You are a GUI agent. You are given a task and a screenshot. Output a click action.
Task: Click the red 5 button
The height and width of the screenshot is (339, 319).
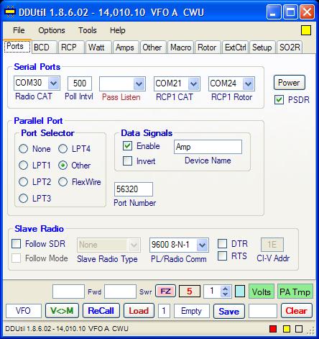(190, 291)
